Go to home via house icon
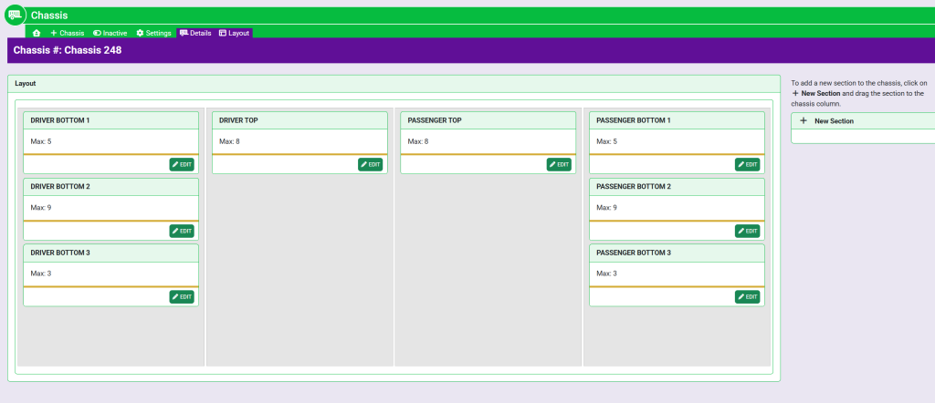 (x=37, y=33)
